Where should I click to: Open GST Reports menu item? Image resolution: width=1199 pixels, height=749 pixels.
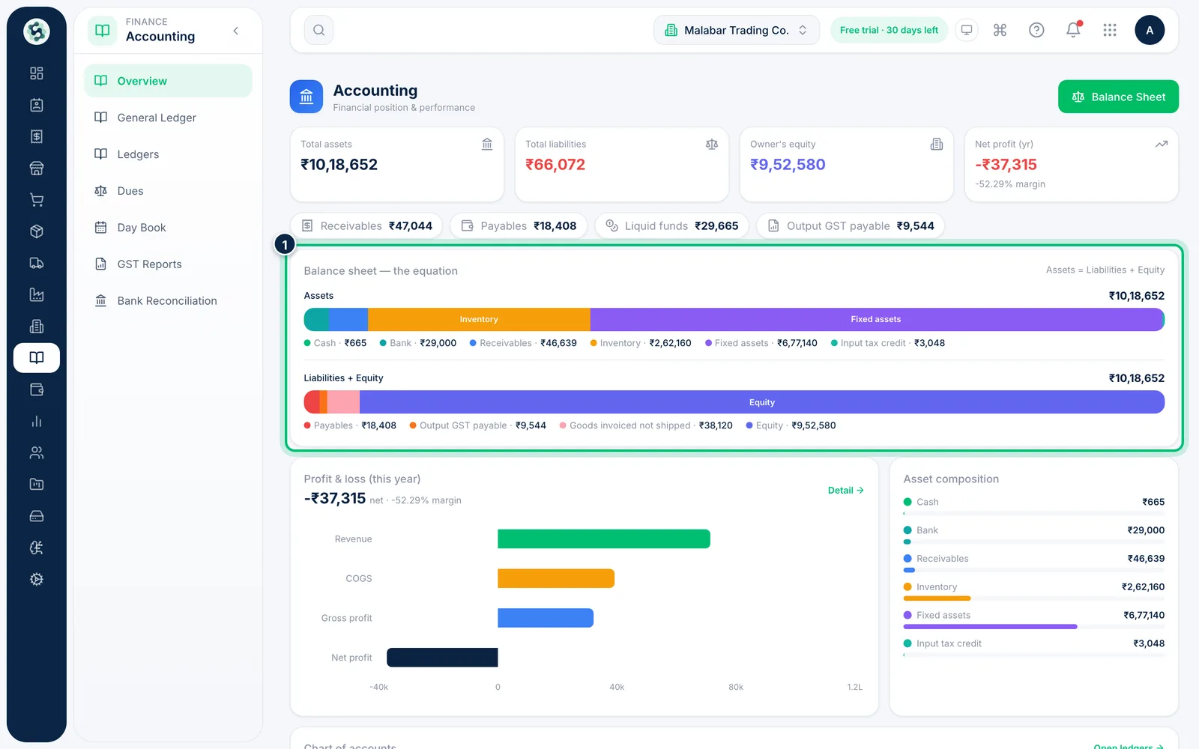point(168,264)
